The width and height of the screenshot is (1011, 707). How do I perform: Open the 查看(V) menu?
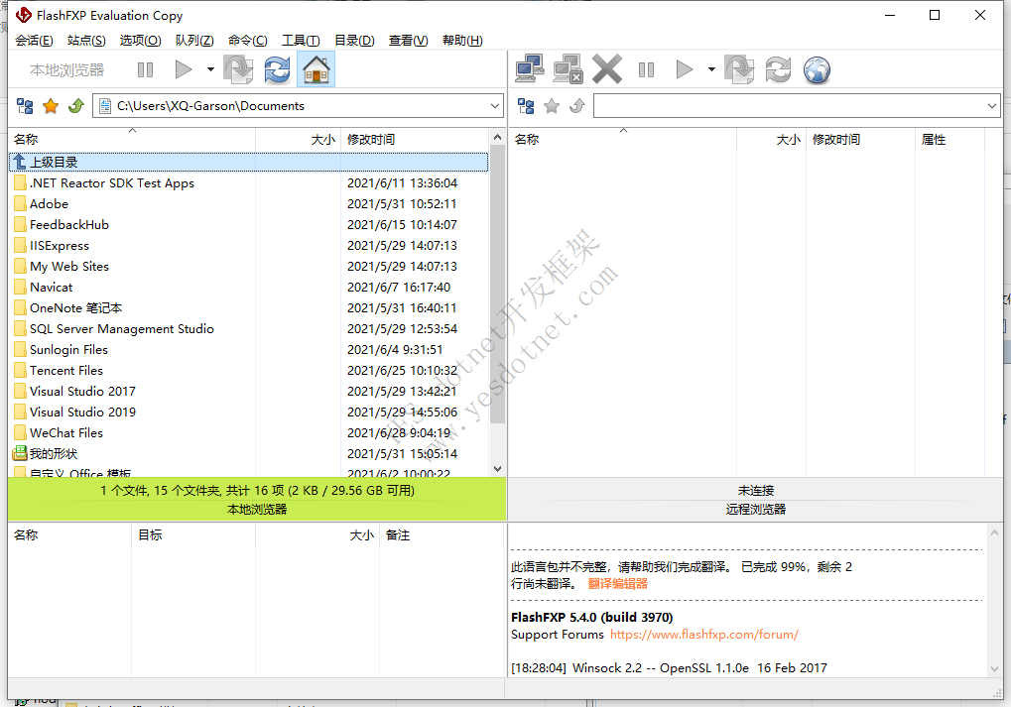click(408, 41)
